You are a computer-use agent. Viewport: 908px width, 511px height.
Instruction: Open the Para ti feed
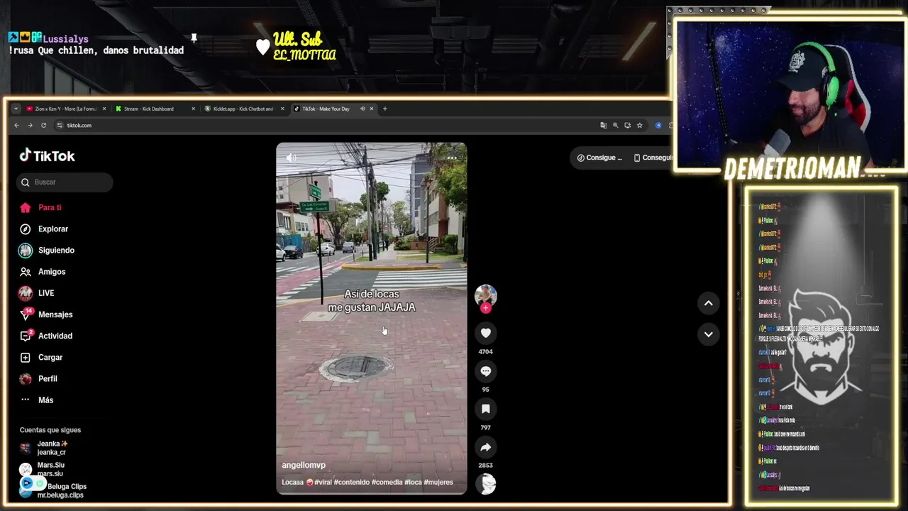click(40, 207)
